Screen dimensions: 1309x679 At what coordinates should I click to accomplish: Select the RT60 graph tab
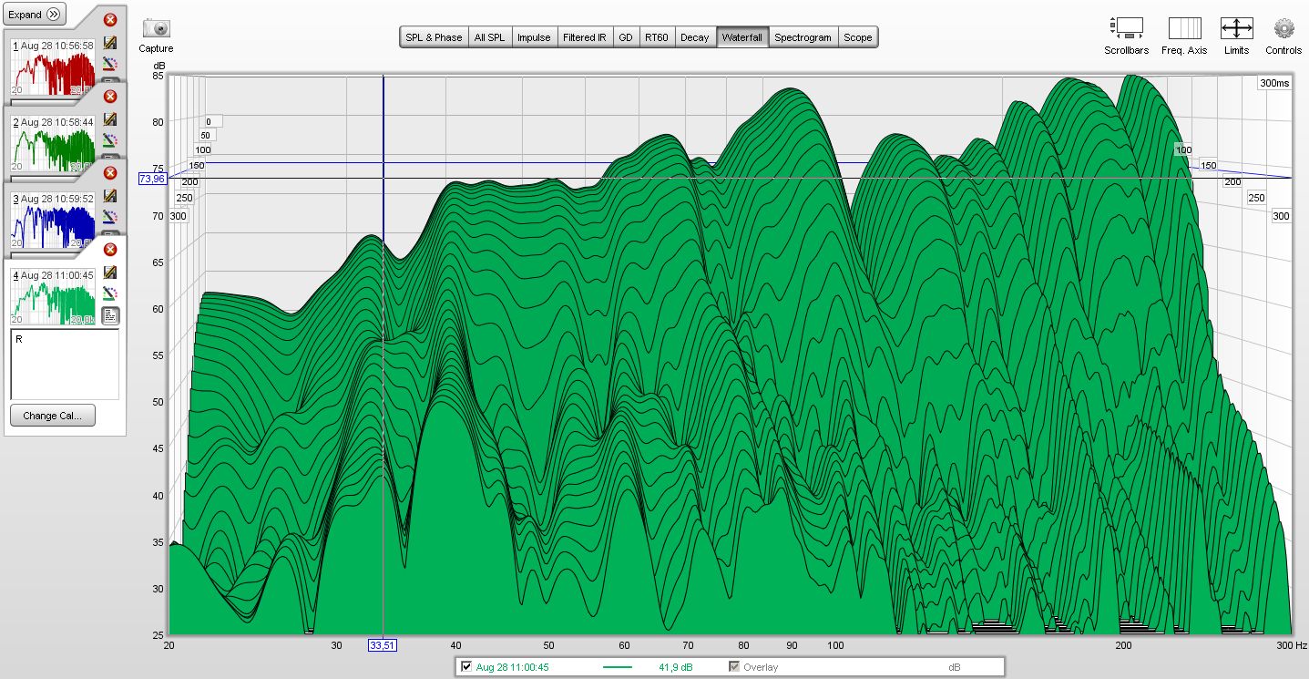click(656, 37)
